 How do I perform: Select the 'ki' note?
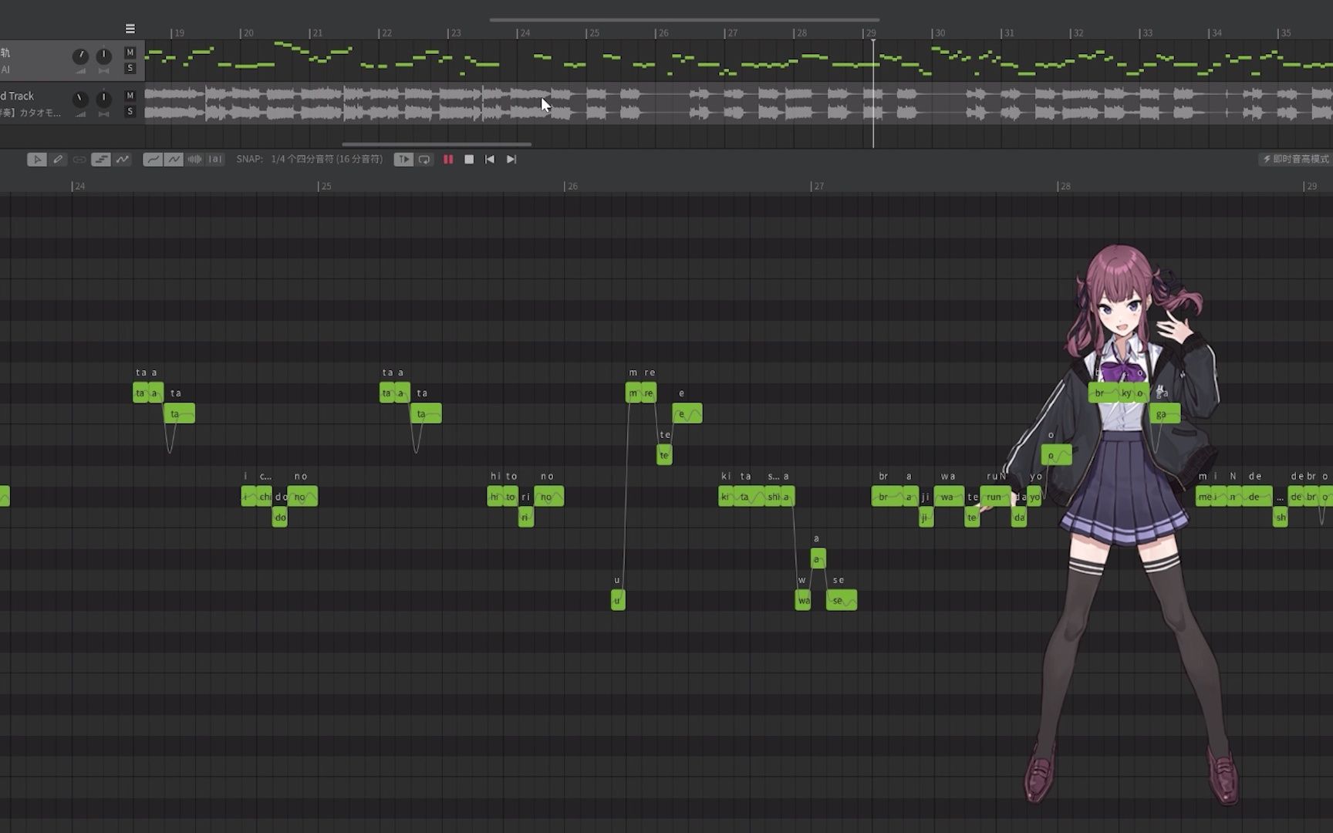click(x=725, y=497)
